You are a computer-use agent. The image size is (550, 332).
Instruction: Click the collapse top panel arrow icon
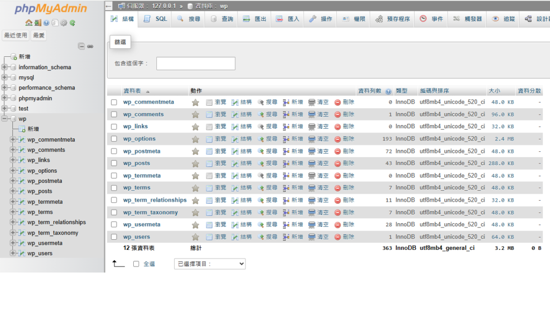click(x=108, y=6)
